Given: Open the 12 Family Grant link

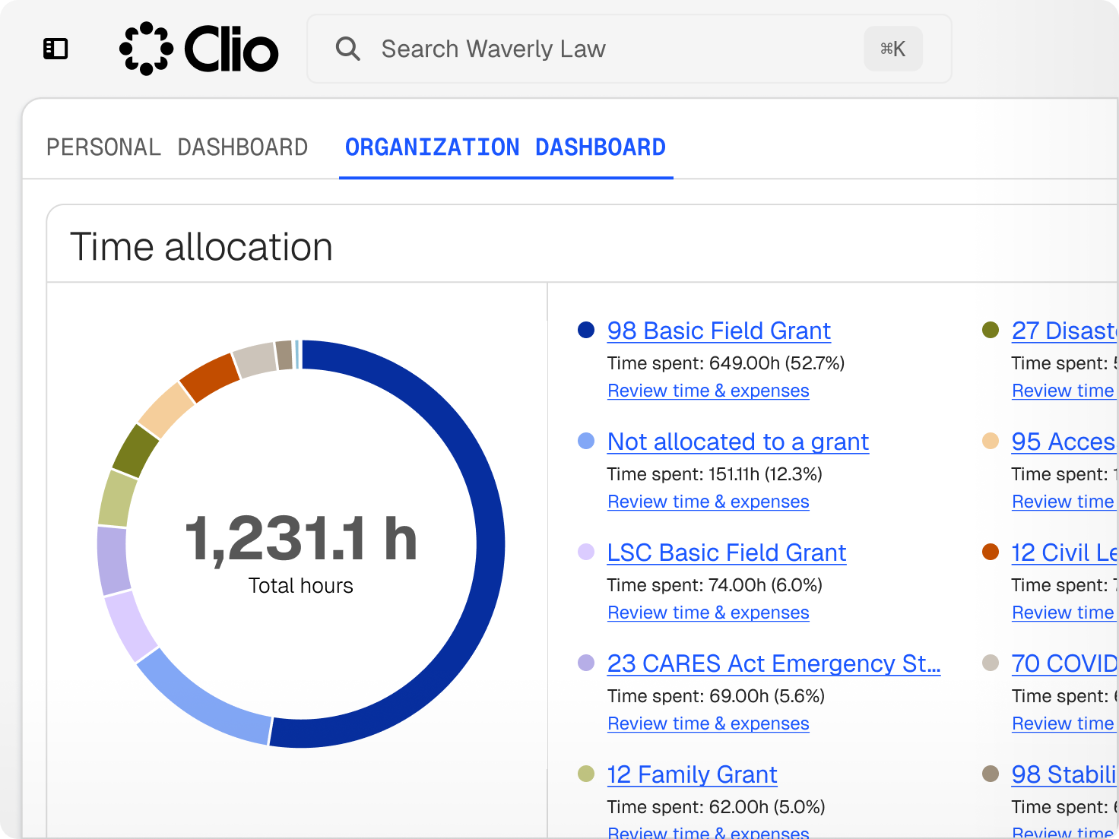Looking at the screenshot, I should tap(692, 774).
